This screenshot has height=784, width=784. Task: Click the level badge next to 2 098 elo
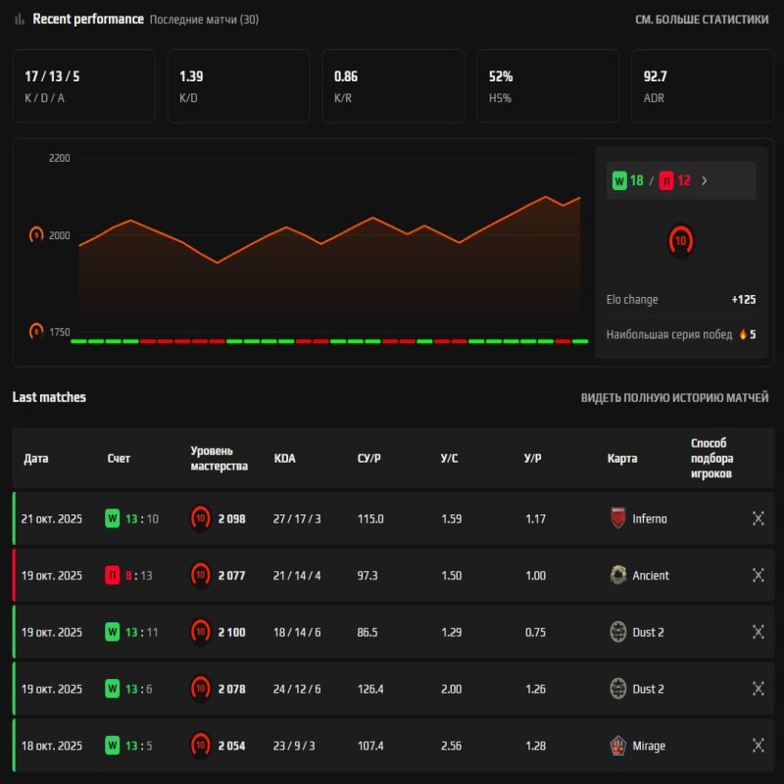pyautogui.click(x=201, y=519)
